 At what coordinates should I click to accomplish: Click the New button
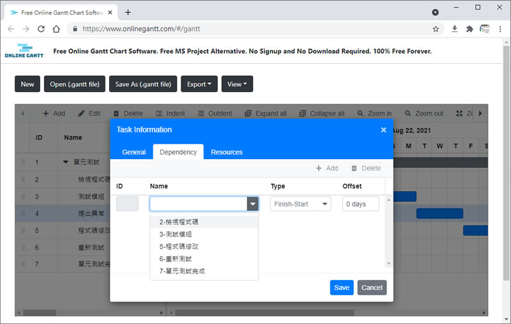tap(27, 84)
